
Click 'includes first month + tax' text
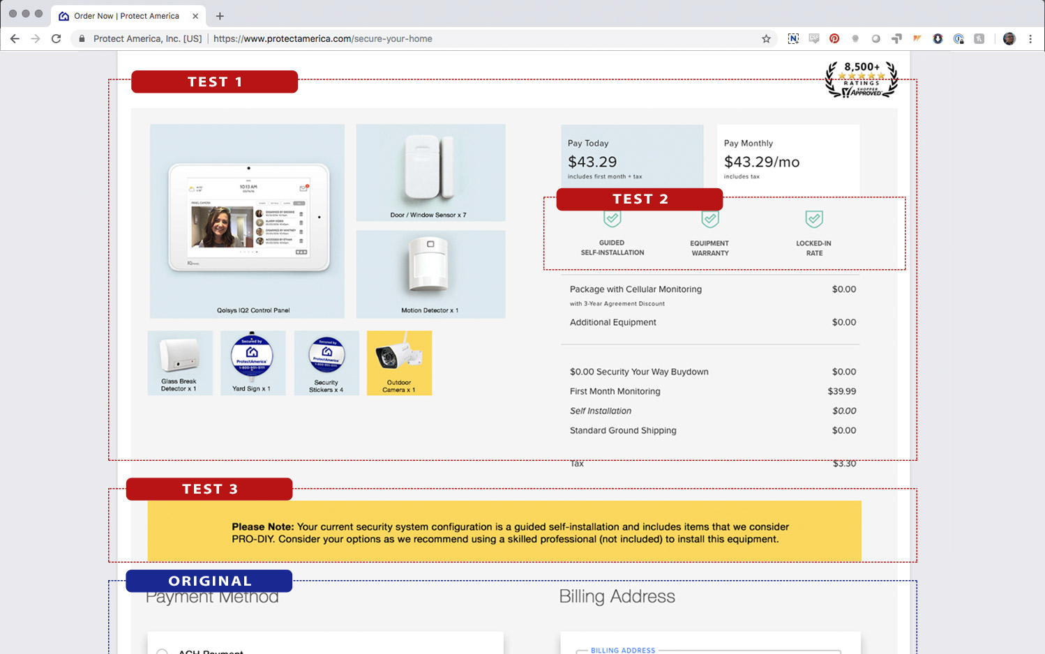pyautogui.click(x=605, y=177)
